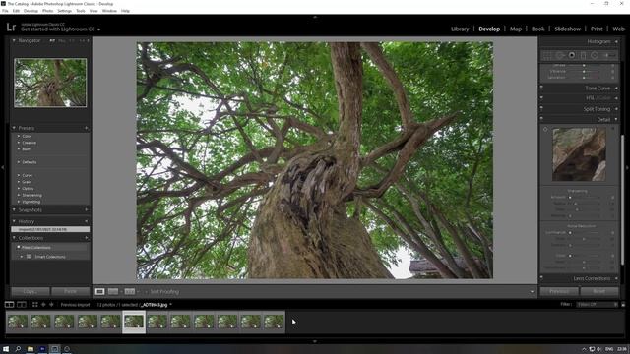Image resolution: width=630 pixels, height=354 pixels.
Task: Add a new preset with Presets plus icon
Action: pos(87,128)
